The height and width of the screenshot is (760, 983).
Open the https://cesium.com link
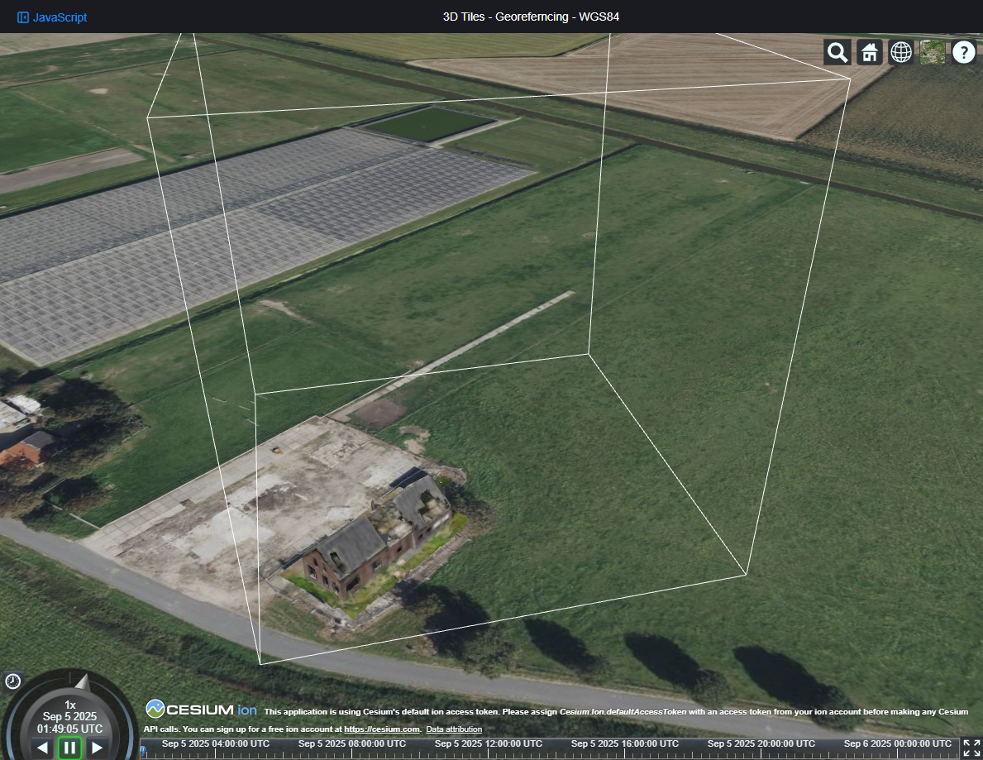[382, 729]
